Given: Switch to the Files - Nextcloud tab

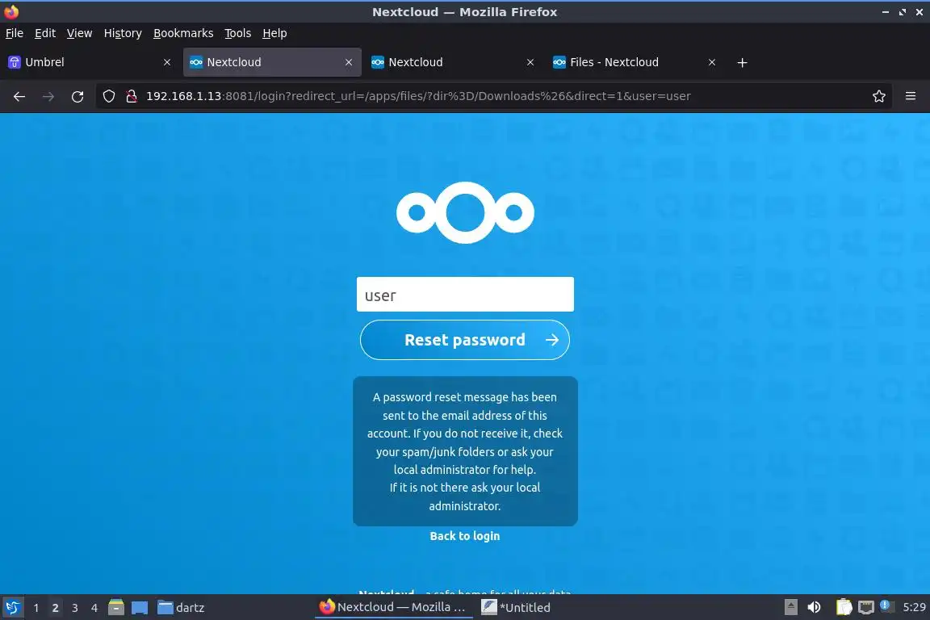Looking at the screenshot, I should coord(634,62).
